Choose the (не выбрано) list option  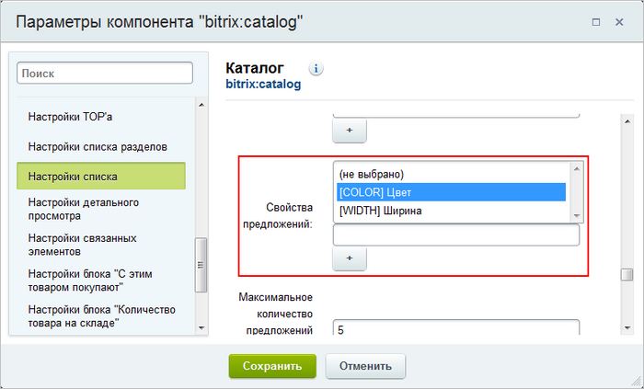coord(451,174)
